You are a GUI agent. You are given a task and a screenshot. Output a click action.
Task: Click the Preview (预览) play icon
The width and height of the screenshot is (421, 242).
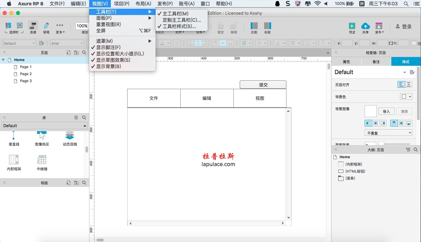tap(352, 26)
